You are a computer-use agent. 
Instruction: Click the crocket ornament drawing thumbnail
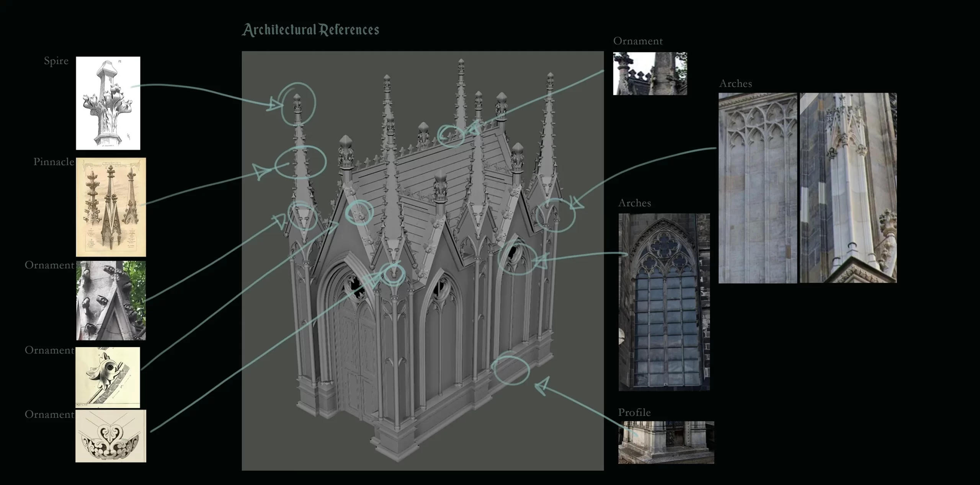[x=108, y=377]
